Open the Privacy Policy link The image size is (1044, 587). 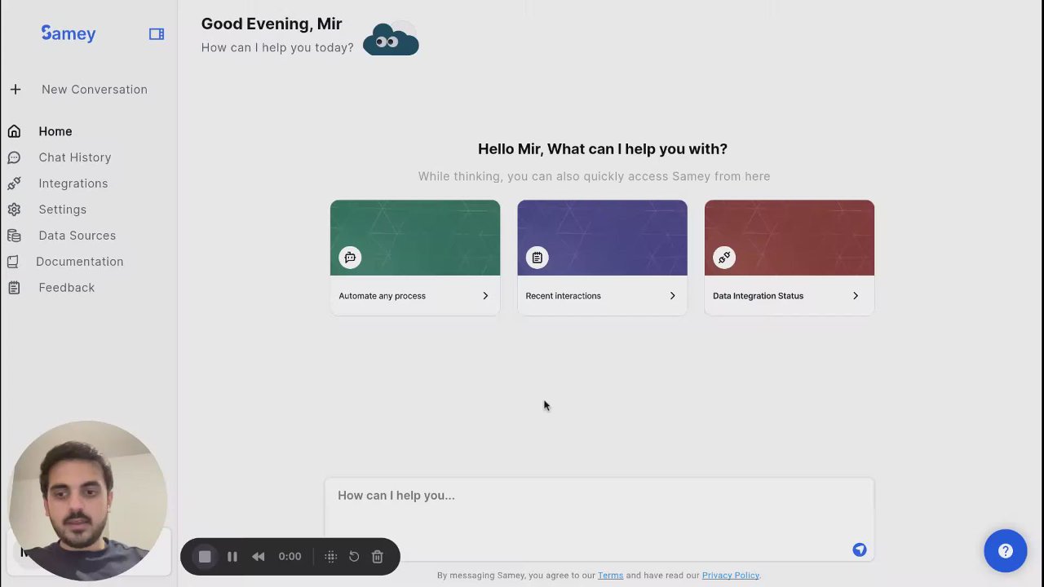731,576
